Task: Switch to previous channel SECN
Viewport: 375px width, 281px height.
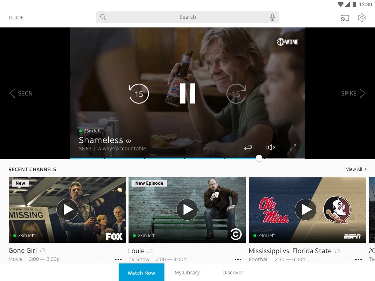Action: (21, 93)
